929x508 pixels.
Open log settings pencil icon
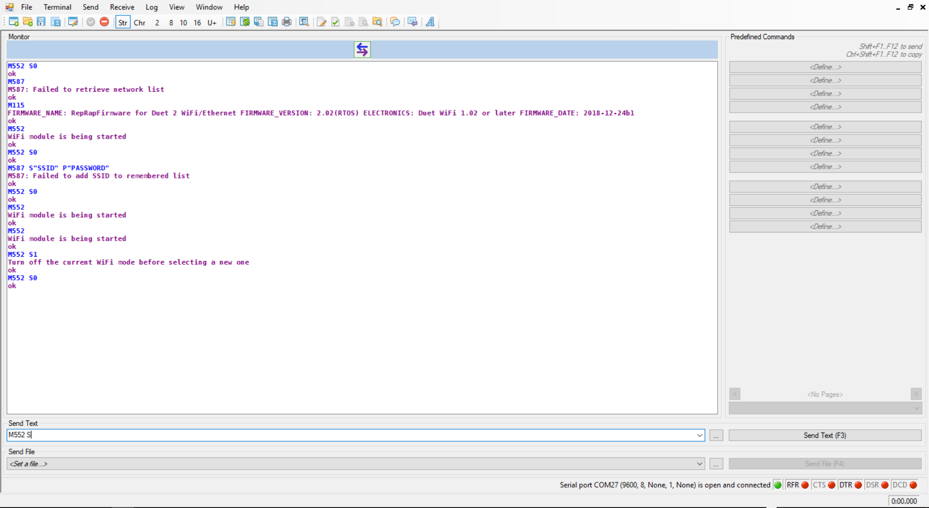click(321, 22)
